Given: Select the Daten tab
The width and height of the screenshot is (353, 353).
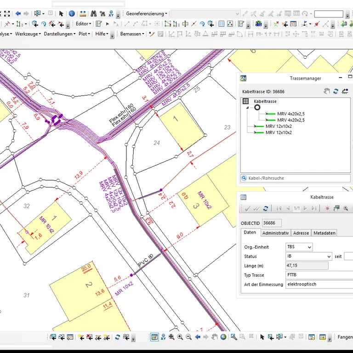Looking at the screenshot, I should point(250,232).
